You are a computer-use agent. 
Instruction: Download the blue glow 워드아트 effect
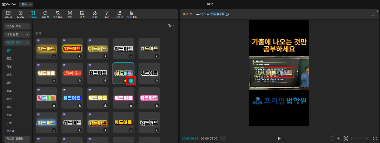tap(80, 105)
